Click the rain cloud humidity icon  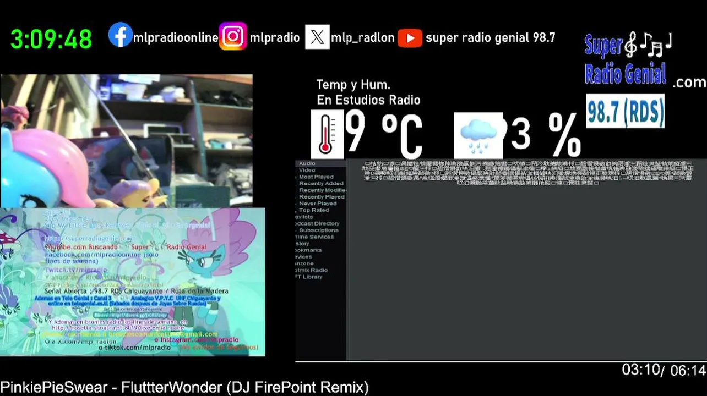478,135
